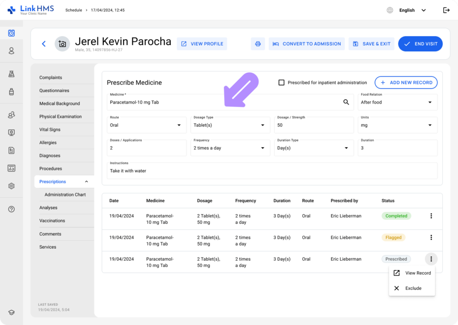Click the search icon in Medicine field

coord(346,102)
